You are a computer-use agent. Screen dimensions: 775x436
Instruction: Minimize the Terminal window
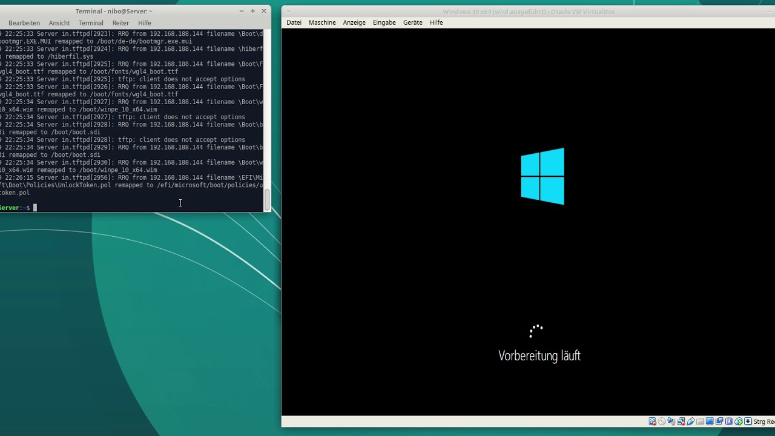[242, 11]
